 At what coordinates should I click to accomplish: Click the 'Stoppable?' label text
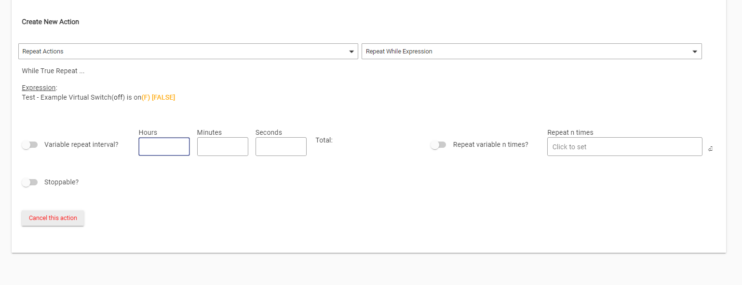[x=61, y=182]
